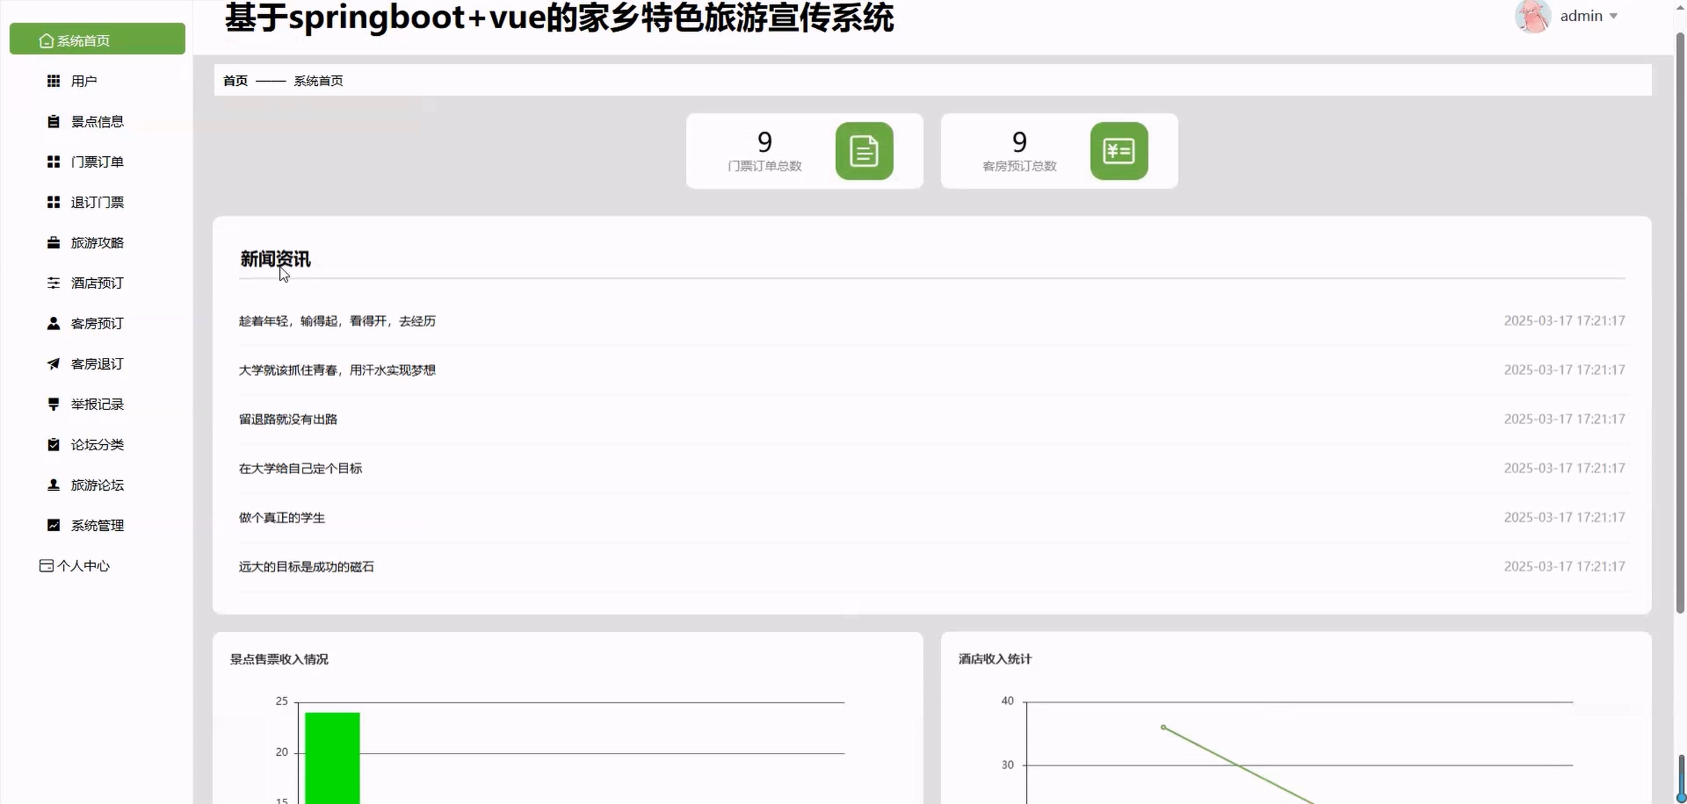Click the sliders icon beside 酒店预订

[54, 283]
